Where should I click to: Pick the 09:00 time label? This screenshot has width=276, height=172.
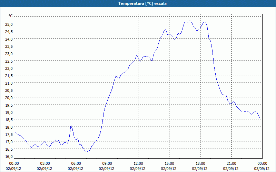point(107,164)
